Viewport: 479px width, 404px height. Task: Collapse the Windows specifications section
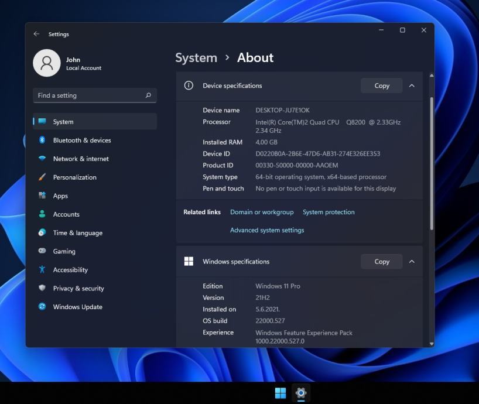(412, 262)
